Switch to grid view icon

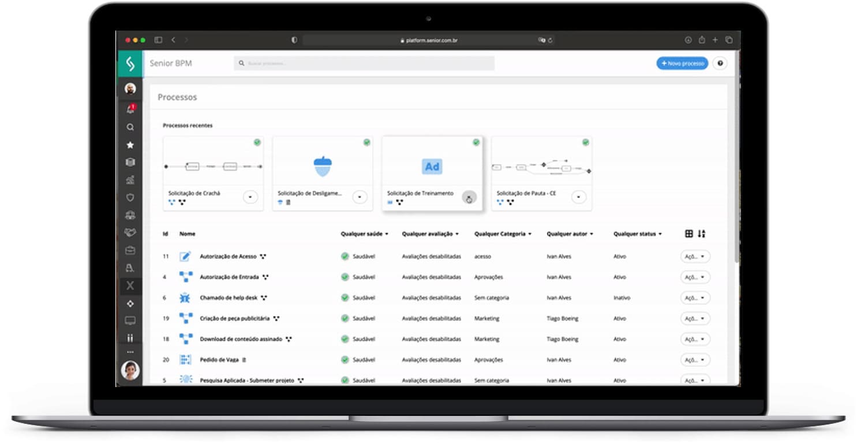[x=688, y=234]
